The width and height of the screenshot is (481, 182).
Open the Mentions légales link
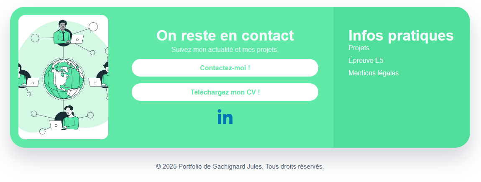[x=374, y=73]
